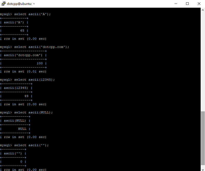Click the title text dotcpp@ubuntu: ~

[20, 4]
